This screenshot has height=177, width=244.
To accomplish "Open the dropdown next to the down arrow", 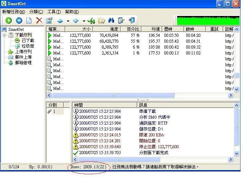I will click(x=84, y=21).
